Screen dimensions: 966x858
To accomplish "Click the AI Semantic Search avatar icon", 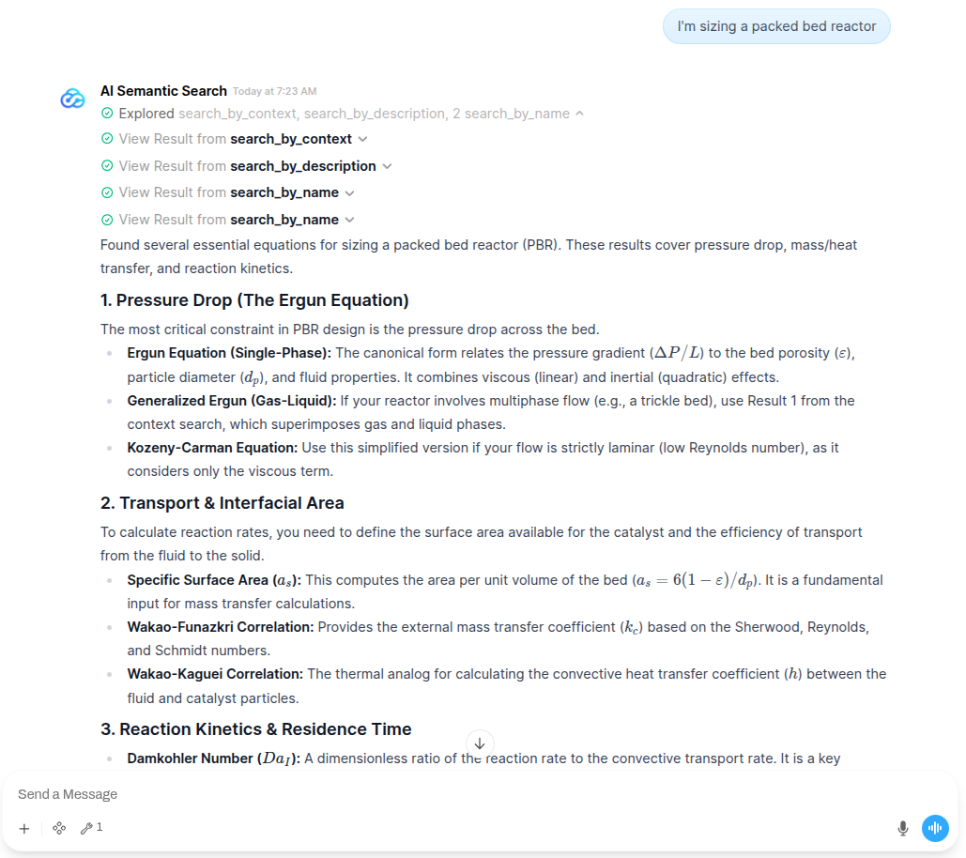I will (72, 98).
